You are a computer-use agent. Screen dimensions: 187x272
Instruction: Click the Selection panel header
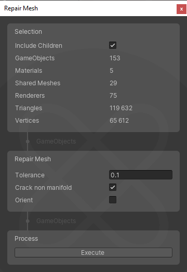click(28, 32)
